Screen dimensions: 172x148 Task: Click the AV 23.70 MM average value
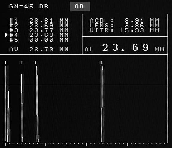(x=39, y=49)
